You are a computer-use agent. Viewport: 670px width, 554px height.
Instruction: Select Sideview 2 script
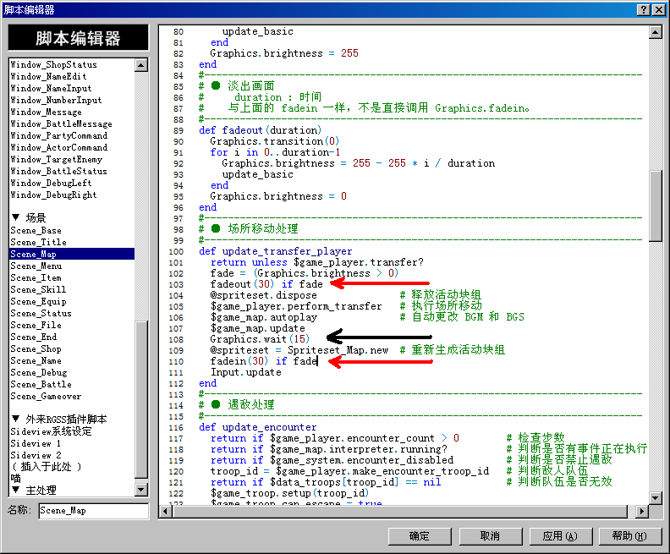coord(36,455)
